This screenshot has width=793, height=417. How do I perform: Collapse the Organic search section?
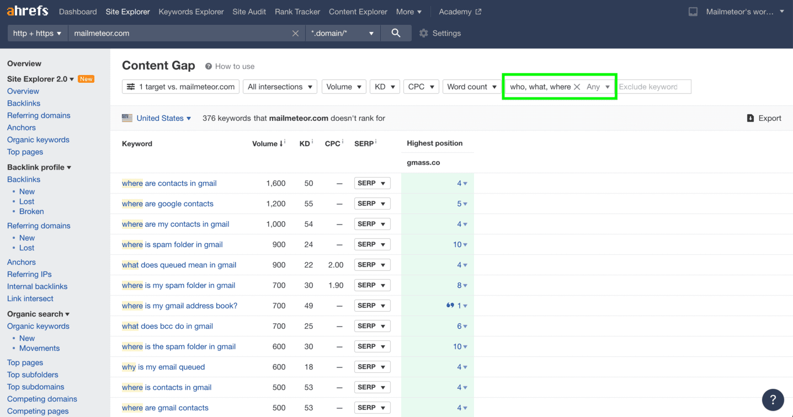coord(39,314)
